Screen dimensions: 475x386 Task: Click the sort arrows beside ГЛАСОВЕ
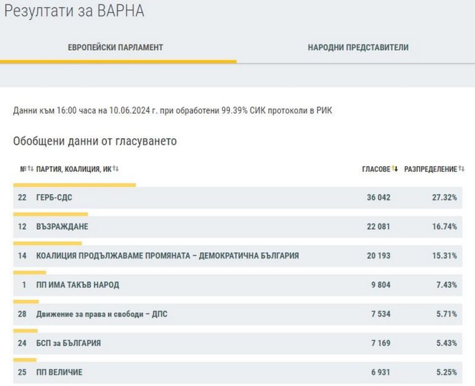(x=395, y=169)
